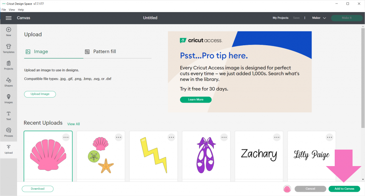The image size is (365, 196).
Task: Expand the Maker machine dropdown
Action: 319,18
